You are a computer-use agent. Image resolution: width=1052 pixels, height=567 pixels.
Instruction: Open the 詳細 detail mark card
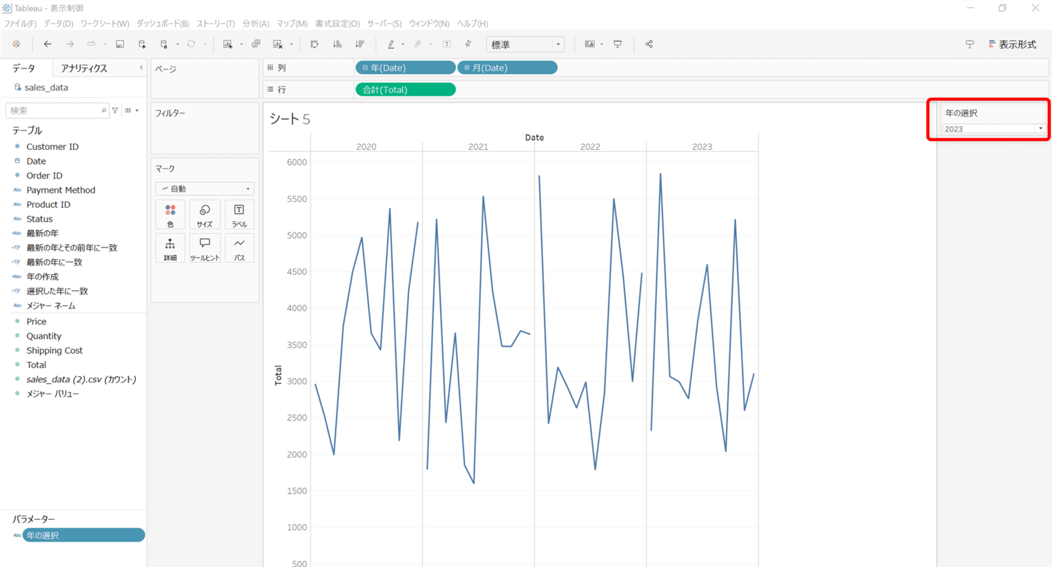coord(170,249)
